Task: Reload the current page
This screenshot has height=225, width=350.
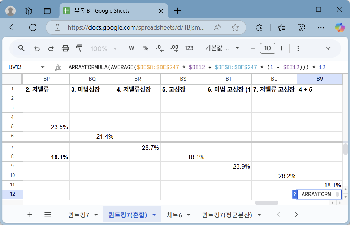Action: (33, 27)
